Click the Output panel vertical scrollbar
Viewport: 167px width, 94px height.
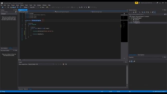pyautogui.click(x=127, y=76)
